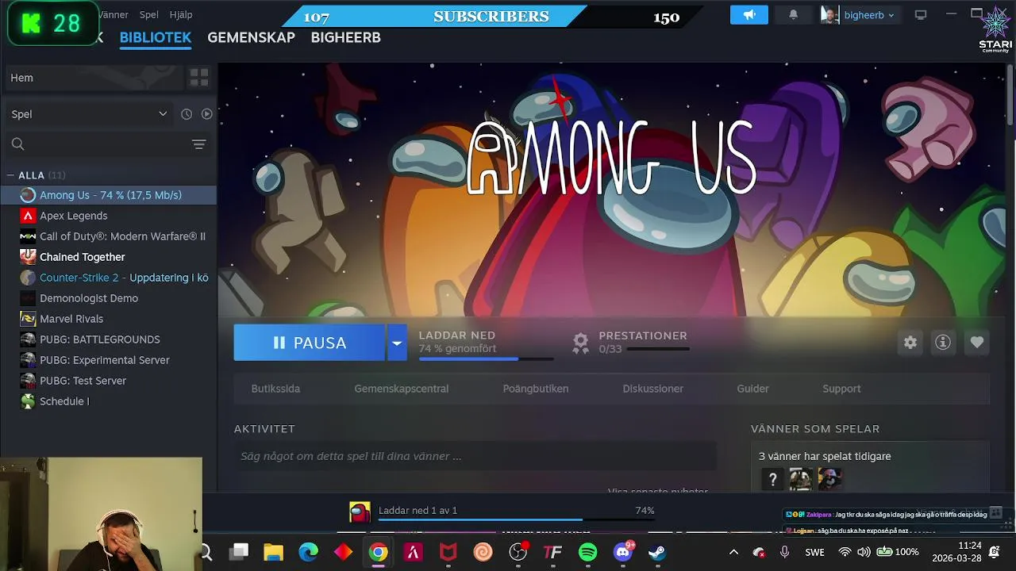The image size is (1016, 571).
Task: Select Chained Together in the library
Action: [108, 257]
